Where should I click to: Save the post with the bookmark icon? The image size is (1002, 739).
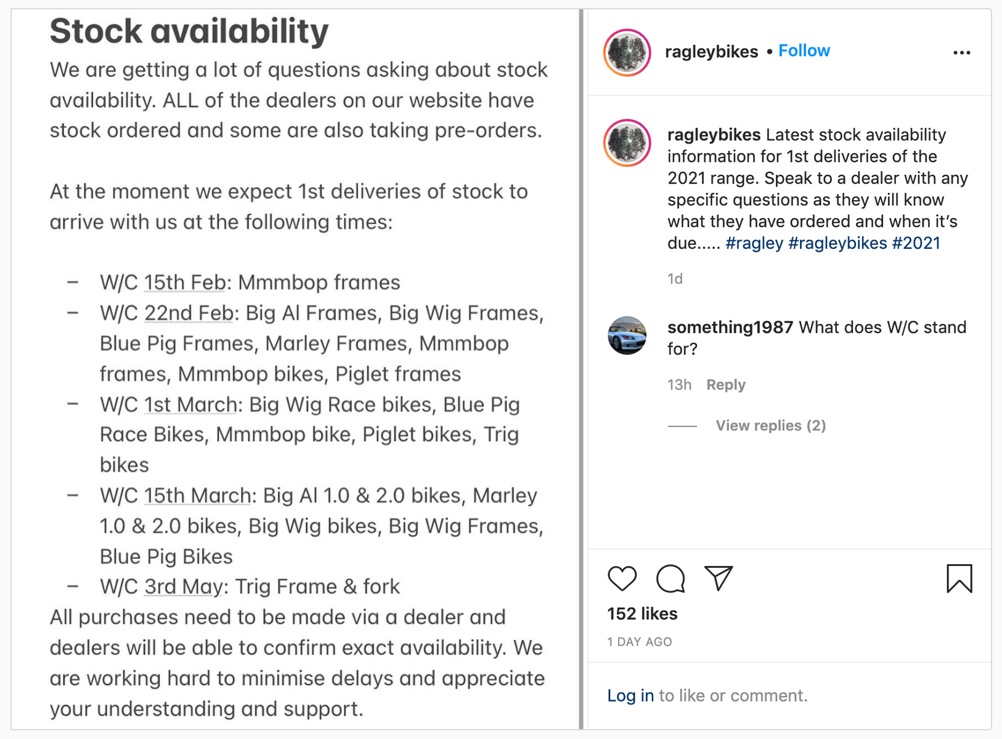[x=959, y=579]
